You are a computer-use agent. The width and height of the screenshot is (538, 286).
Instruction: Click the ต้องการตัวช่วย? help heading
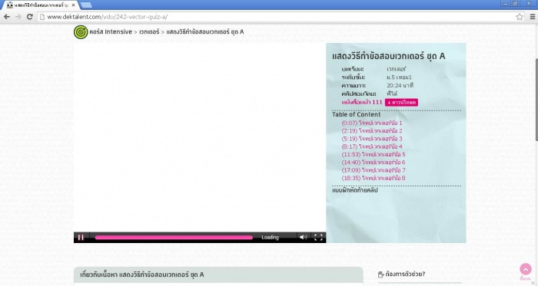pyautogui.click(x=405, y=274)
